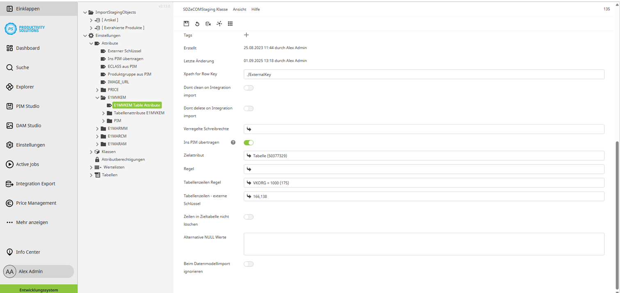Click the Reload icon in the toolbar
This screenshot has width=620, height=293.
tap(197, 24)
